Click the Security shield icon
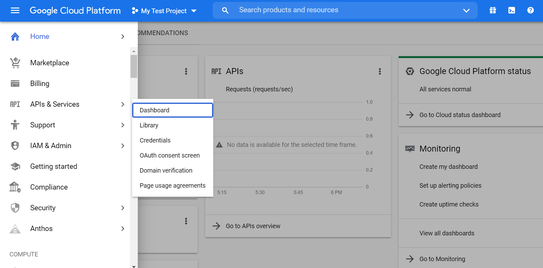 coord(15,208)
